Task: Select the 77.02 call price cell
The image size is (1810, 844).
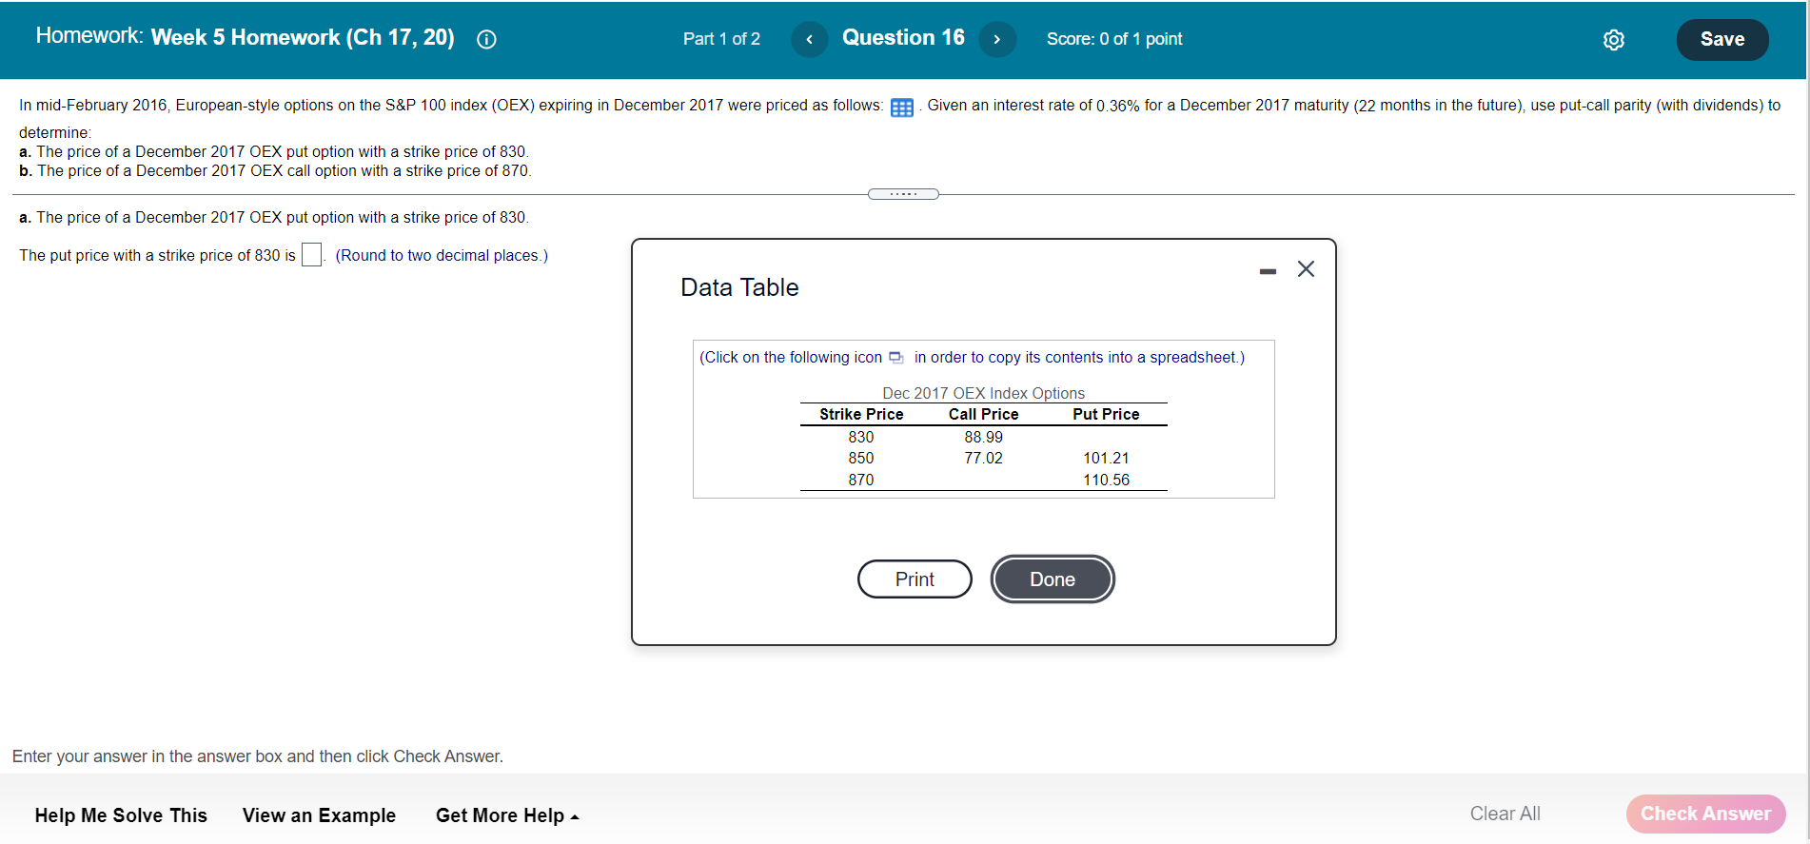Action: click(983, 458)
